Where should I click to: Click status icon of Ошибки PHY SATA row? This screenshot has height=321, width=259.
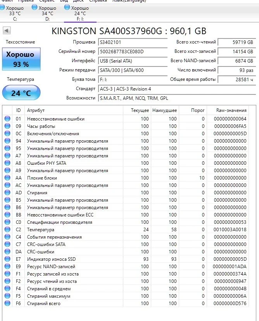pyautogui.click(x=7, y=163)
